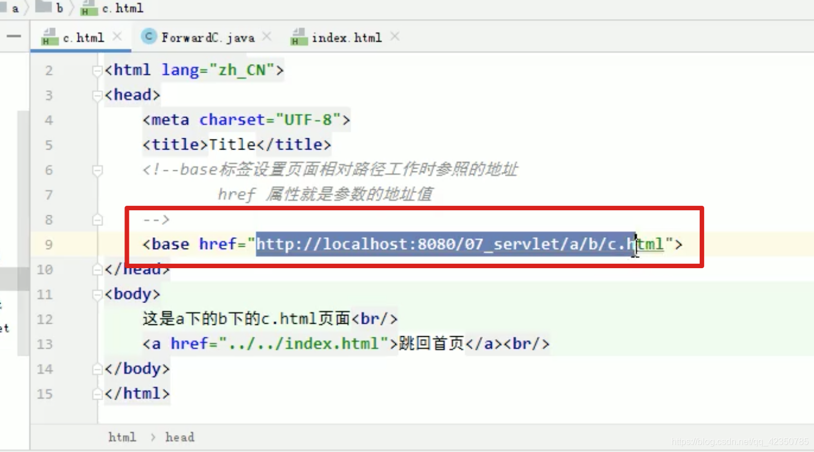Click c.html in the navigation breadcrumb

click(123, 8)
